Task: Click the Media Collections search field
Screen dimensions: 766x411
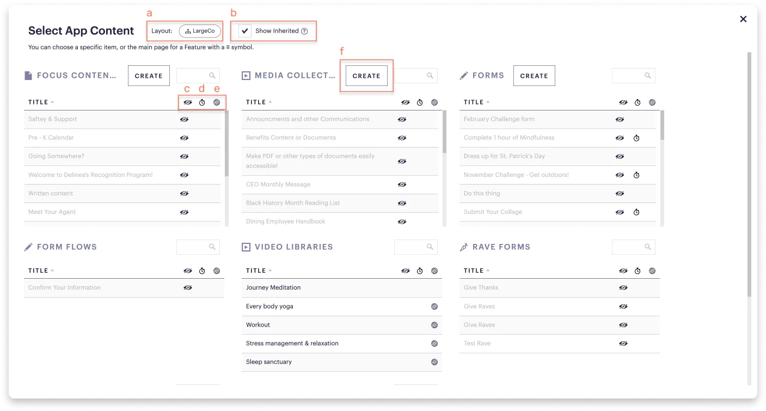Action: pos(416,76)
